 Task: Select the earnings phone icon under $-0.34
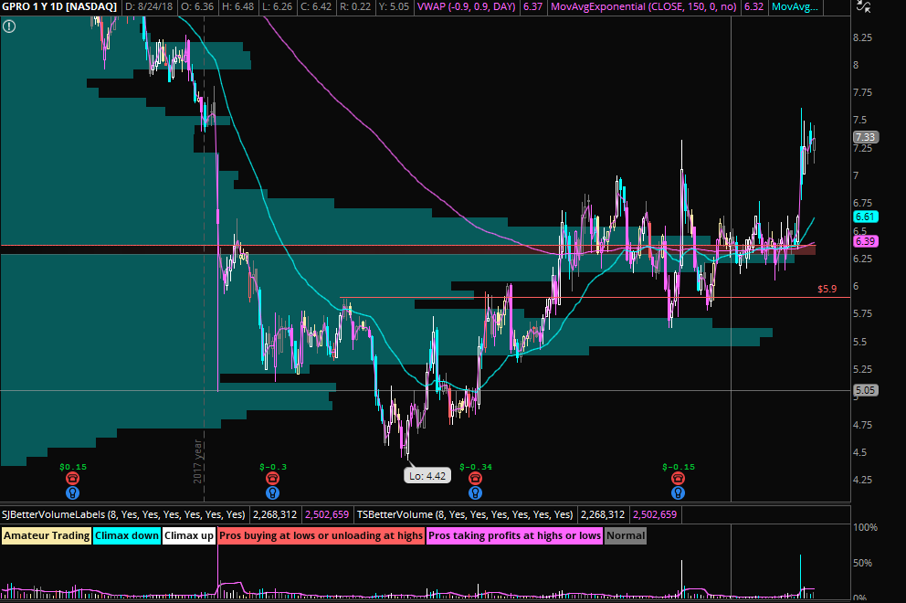coord(475,478)
